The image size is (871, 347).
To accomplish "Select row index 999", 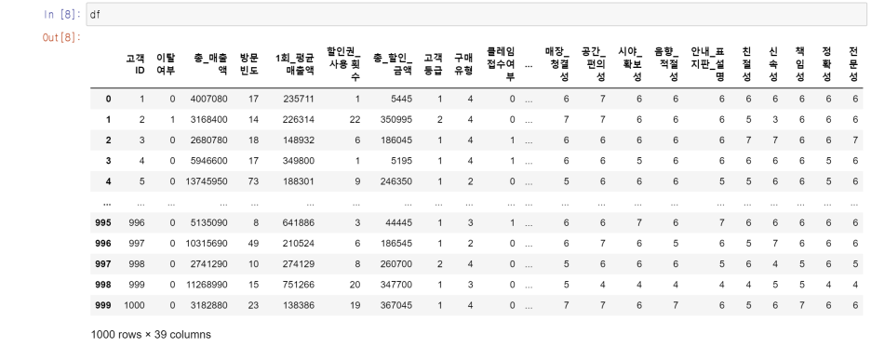I will tap(102, 305).
